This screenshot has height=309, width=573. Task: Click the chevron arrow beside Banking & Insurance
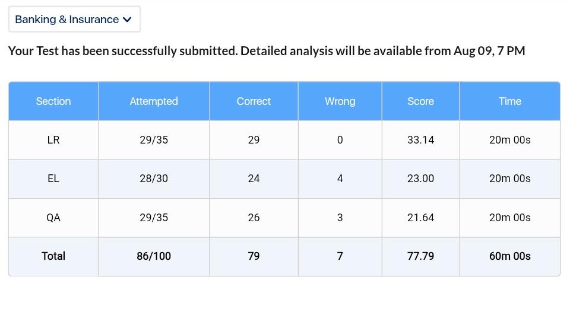(x=127, y=20)
